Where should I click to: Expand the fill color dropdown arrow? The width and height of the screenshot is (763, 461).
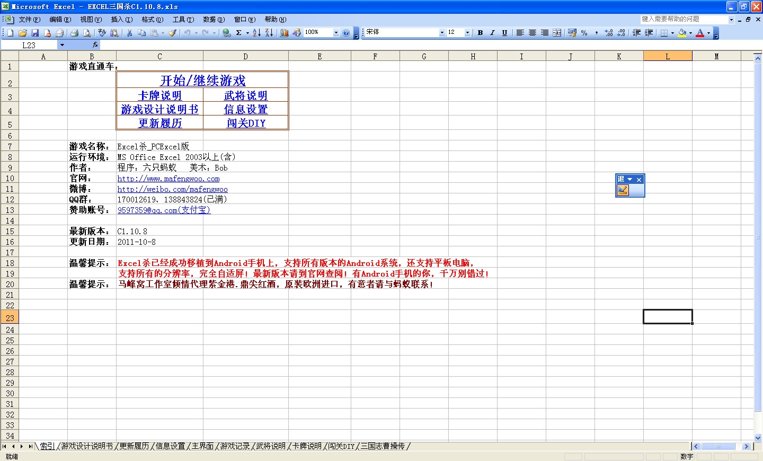(690, 33)
